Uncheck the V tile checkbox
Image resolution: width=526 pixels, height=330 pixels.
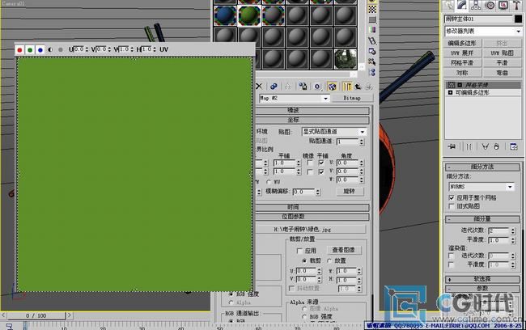coord(321,171)
